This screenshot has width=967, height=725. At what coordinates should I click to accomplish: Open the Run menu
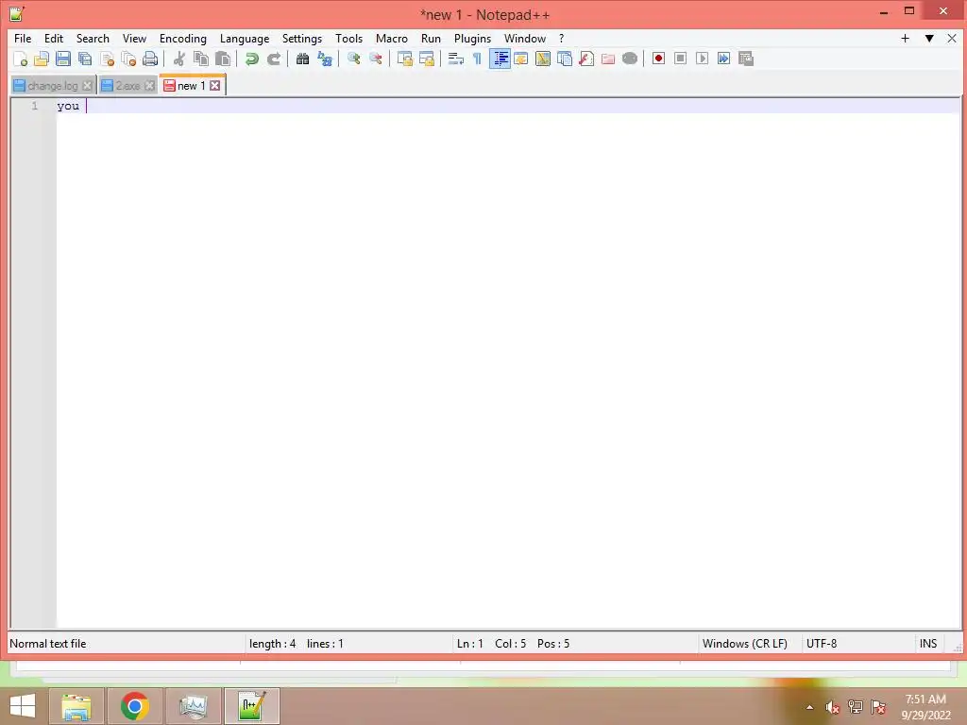431,38
